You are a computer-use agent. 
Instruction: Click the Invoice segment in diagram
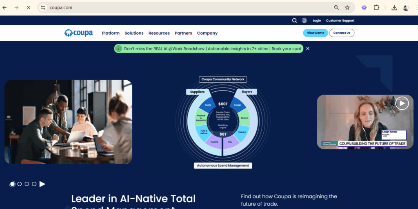pyautogui.click(x=214, y=142)
